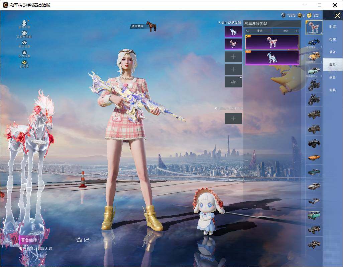The width and height of the screenshot is (343, 267).
Task: Click the 搜索 search field
Action: tap(258, 31)
